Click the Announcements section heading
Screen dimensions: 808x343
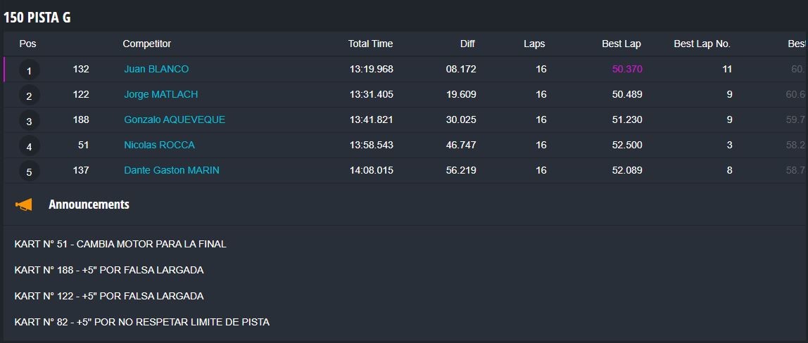tap(89, 205)
